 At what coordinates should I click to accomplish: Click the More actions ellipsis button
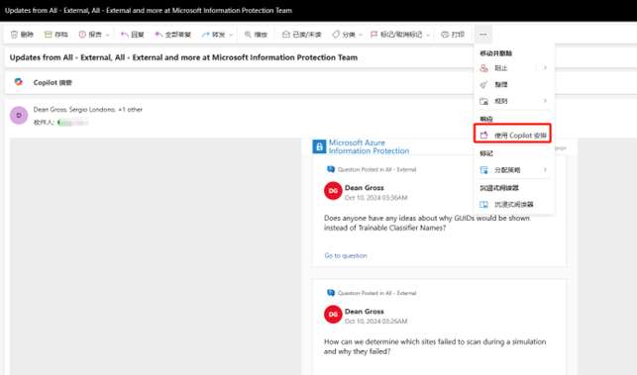coord(483,35)
